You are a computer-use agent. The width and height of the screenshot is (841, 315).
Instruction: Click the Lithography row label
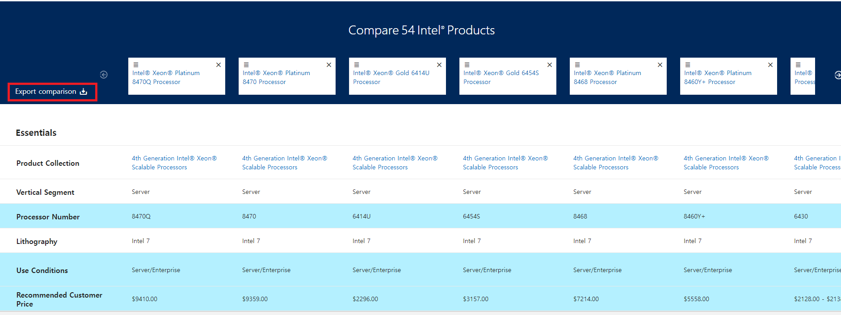pos(37,241)
